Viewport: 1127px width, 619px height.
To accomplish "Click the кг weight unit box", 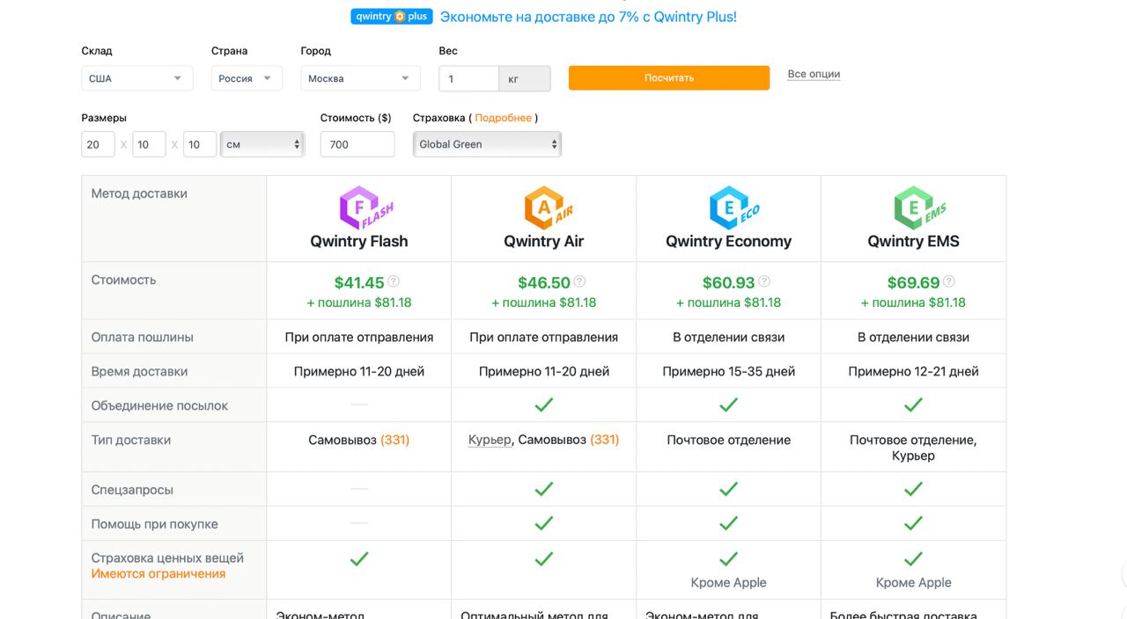I will pyautogui.click(x=525, y=78).
